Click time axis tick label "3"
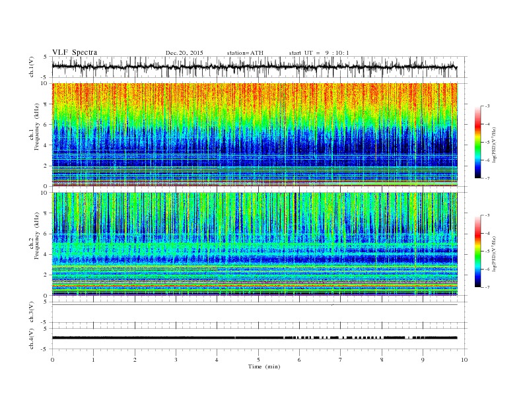Image resolution: width=523 pixels, height=404 pixels. (176, 360)
